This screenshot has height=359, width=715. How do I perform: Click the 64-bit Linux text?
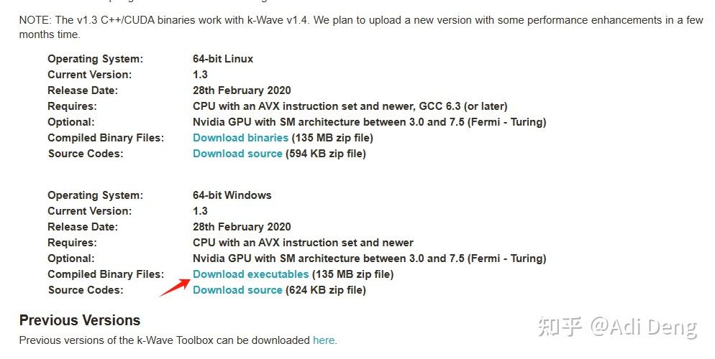point(223,59)
